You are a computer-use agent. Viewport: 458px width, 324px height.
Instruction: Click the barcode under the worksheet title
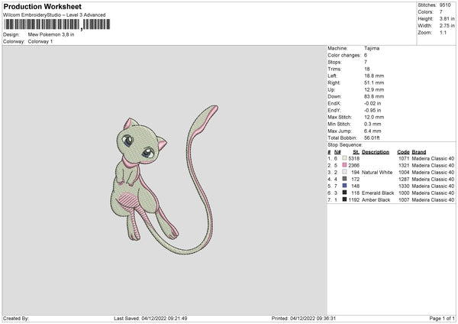[x=57, y=24]
